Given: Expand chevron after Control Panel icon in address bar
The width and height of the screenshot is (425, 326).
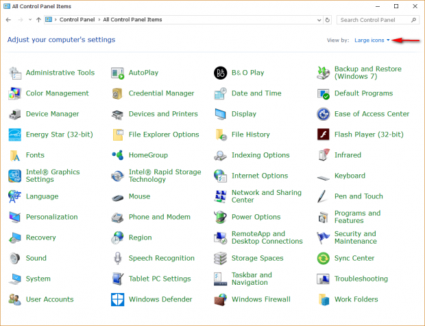Looking at the screenshot, I should [56, 20].
